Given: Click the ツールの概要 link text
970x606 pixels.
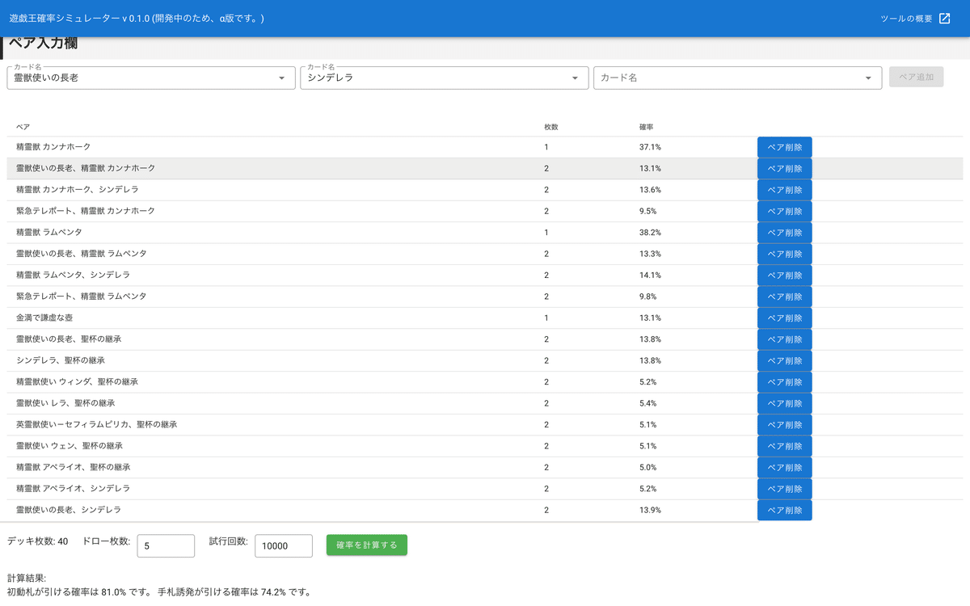Looking at the screenshot, I should click(x=906, y=19).
